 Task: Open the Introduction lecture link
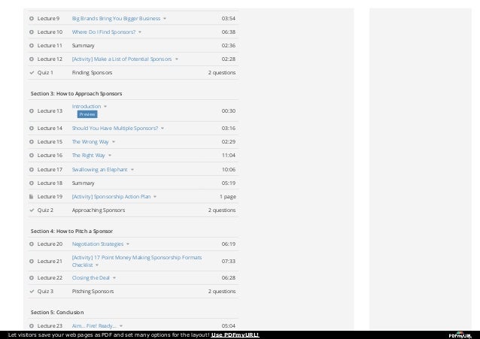click(x=87, y=107)
